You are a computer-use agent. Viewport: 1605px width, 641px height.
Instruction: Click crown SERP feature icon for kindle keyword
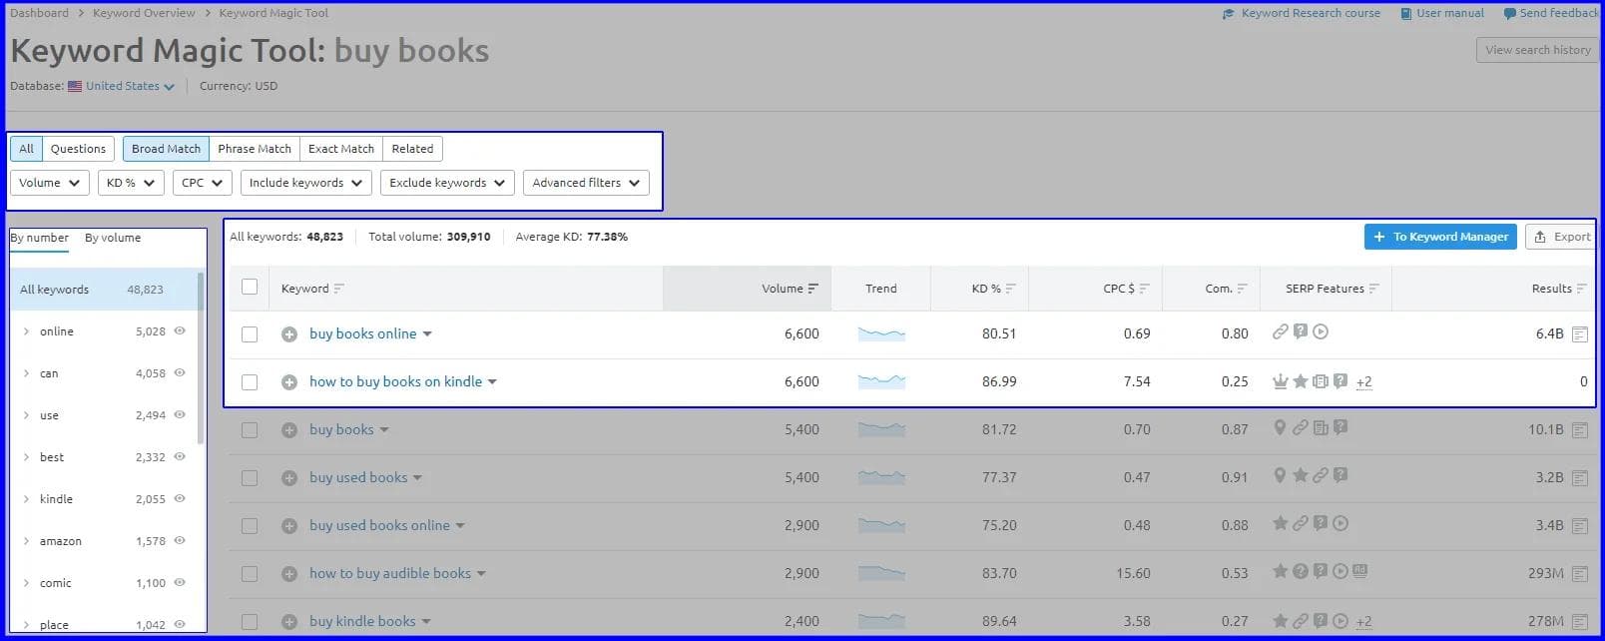click(1280, 381)
